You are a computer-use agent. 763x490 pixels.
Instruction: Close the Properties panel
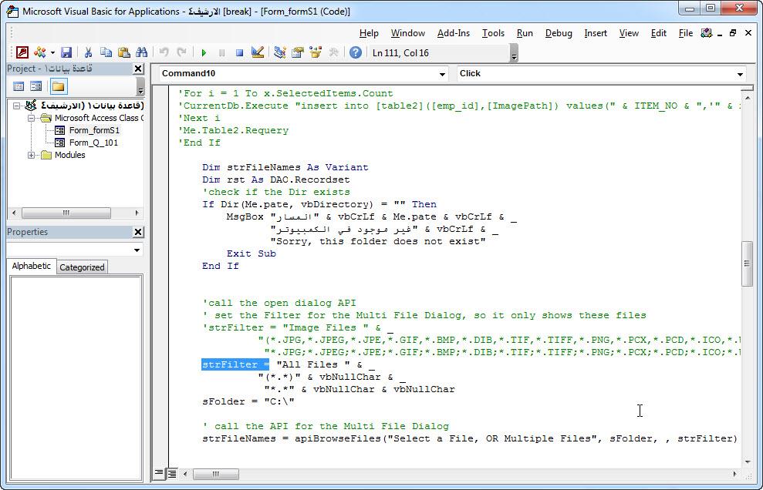138,233
